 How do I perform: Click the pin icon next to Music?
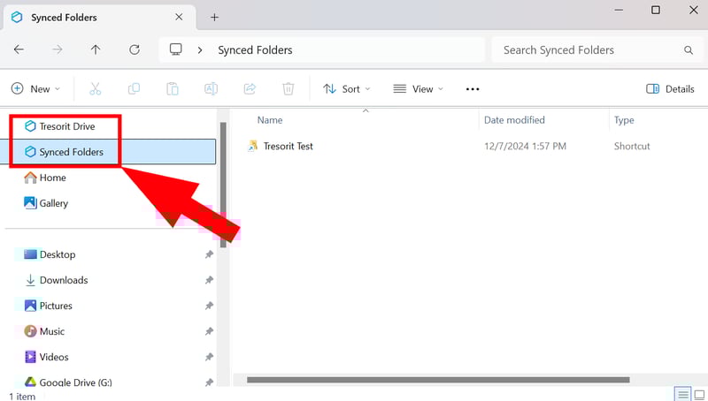click(209, 331)
